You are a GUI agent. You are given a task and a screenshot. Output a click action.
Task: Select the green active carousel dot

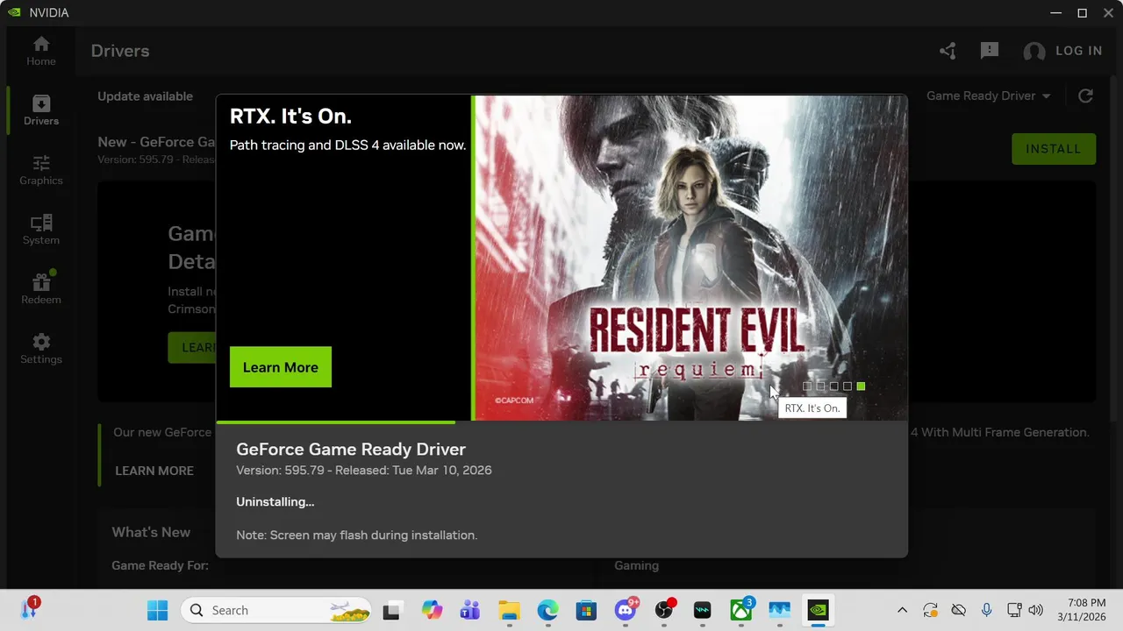(861, 386)
